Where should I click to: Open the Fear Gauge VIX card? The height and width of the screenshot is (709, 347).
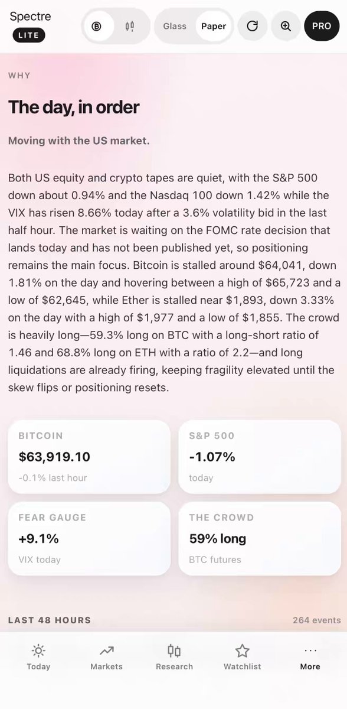tap(89, 538)
